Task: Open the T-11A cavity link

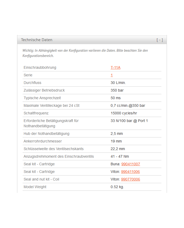Action: point(115,67)
